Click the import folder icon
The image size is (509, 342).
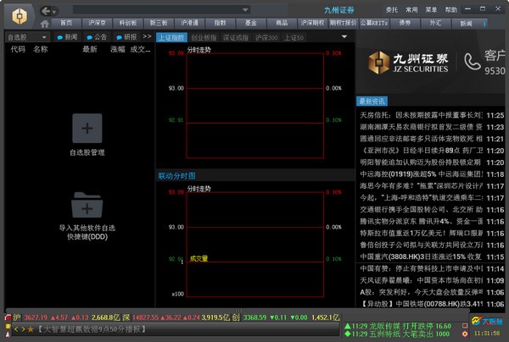pyautogui.click(x=87, y=205)
